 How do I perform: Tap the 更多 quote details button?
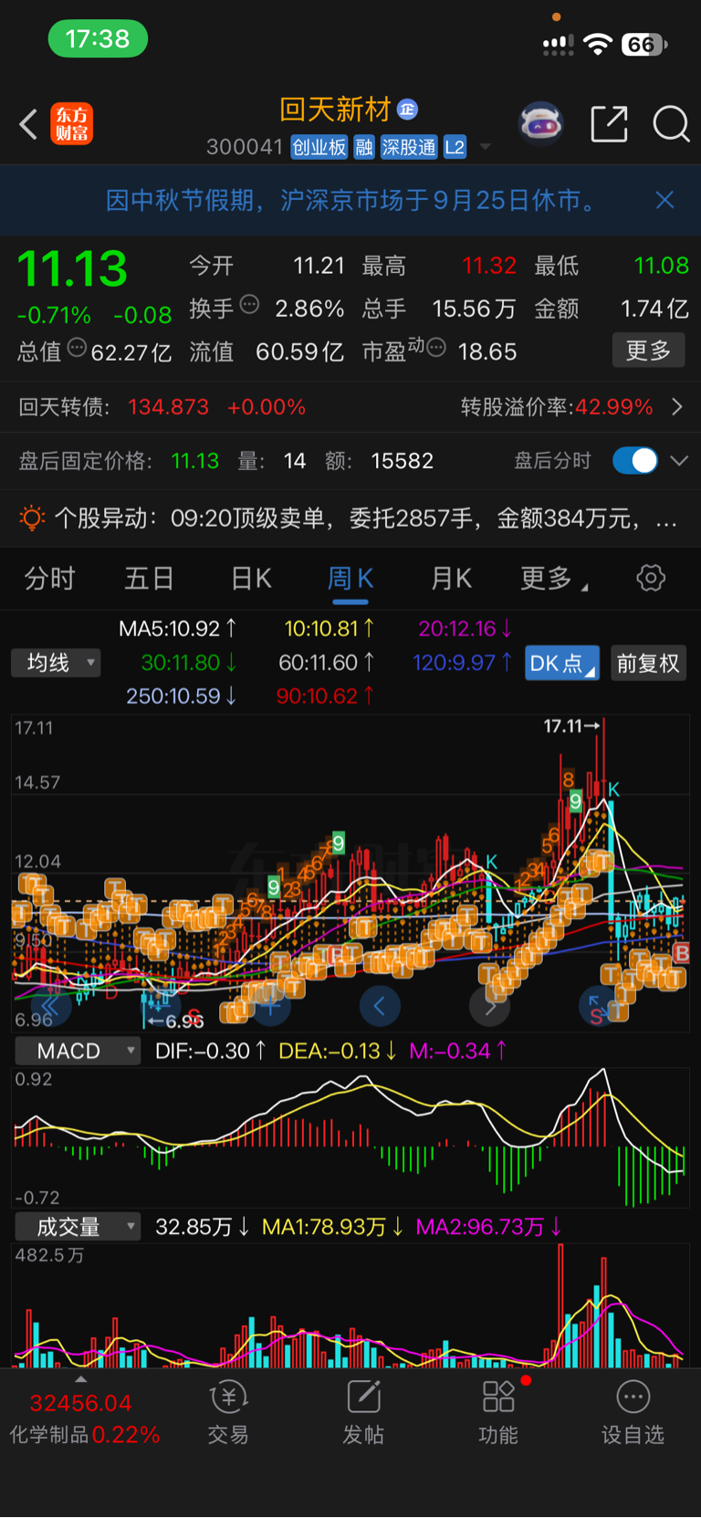648,351
